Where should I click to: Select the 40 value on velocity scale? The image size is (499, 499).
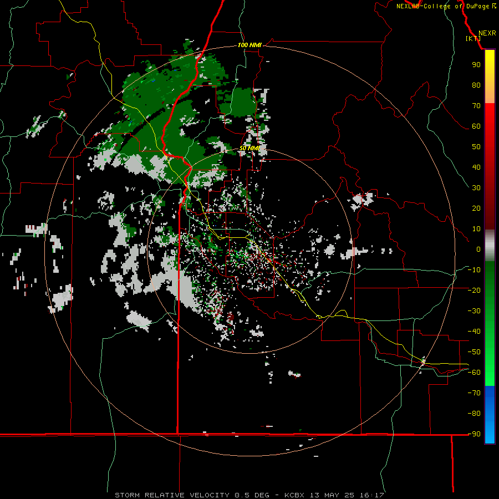click(476, 167)
